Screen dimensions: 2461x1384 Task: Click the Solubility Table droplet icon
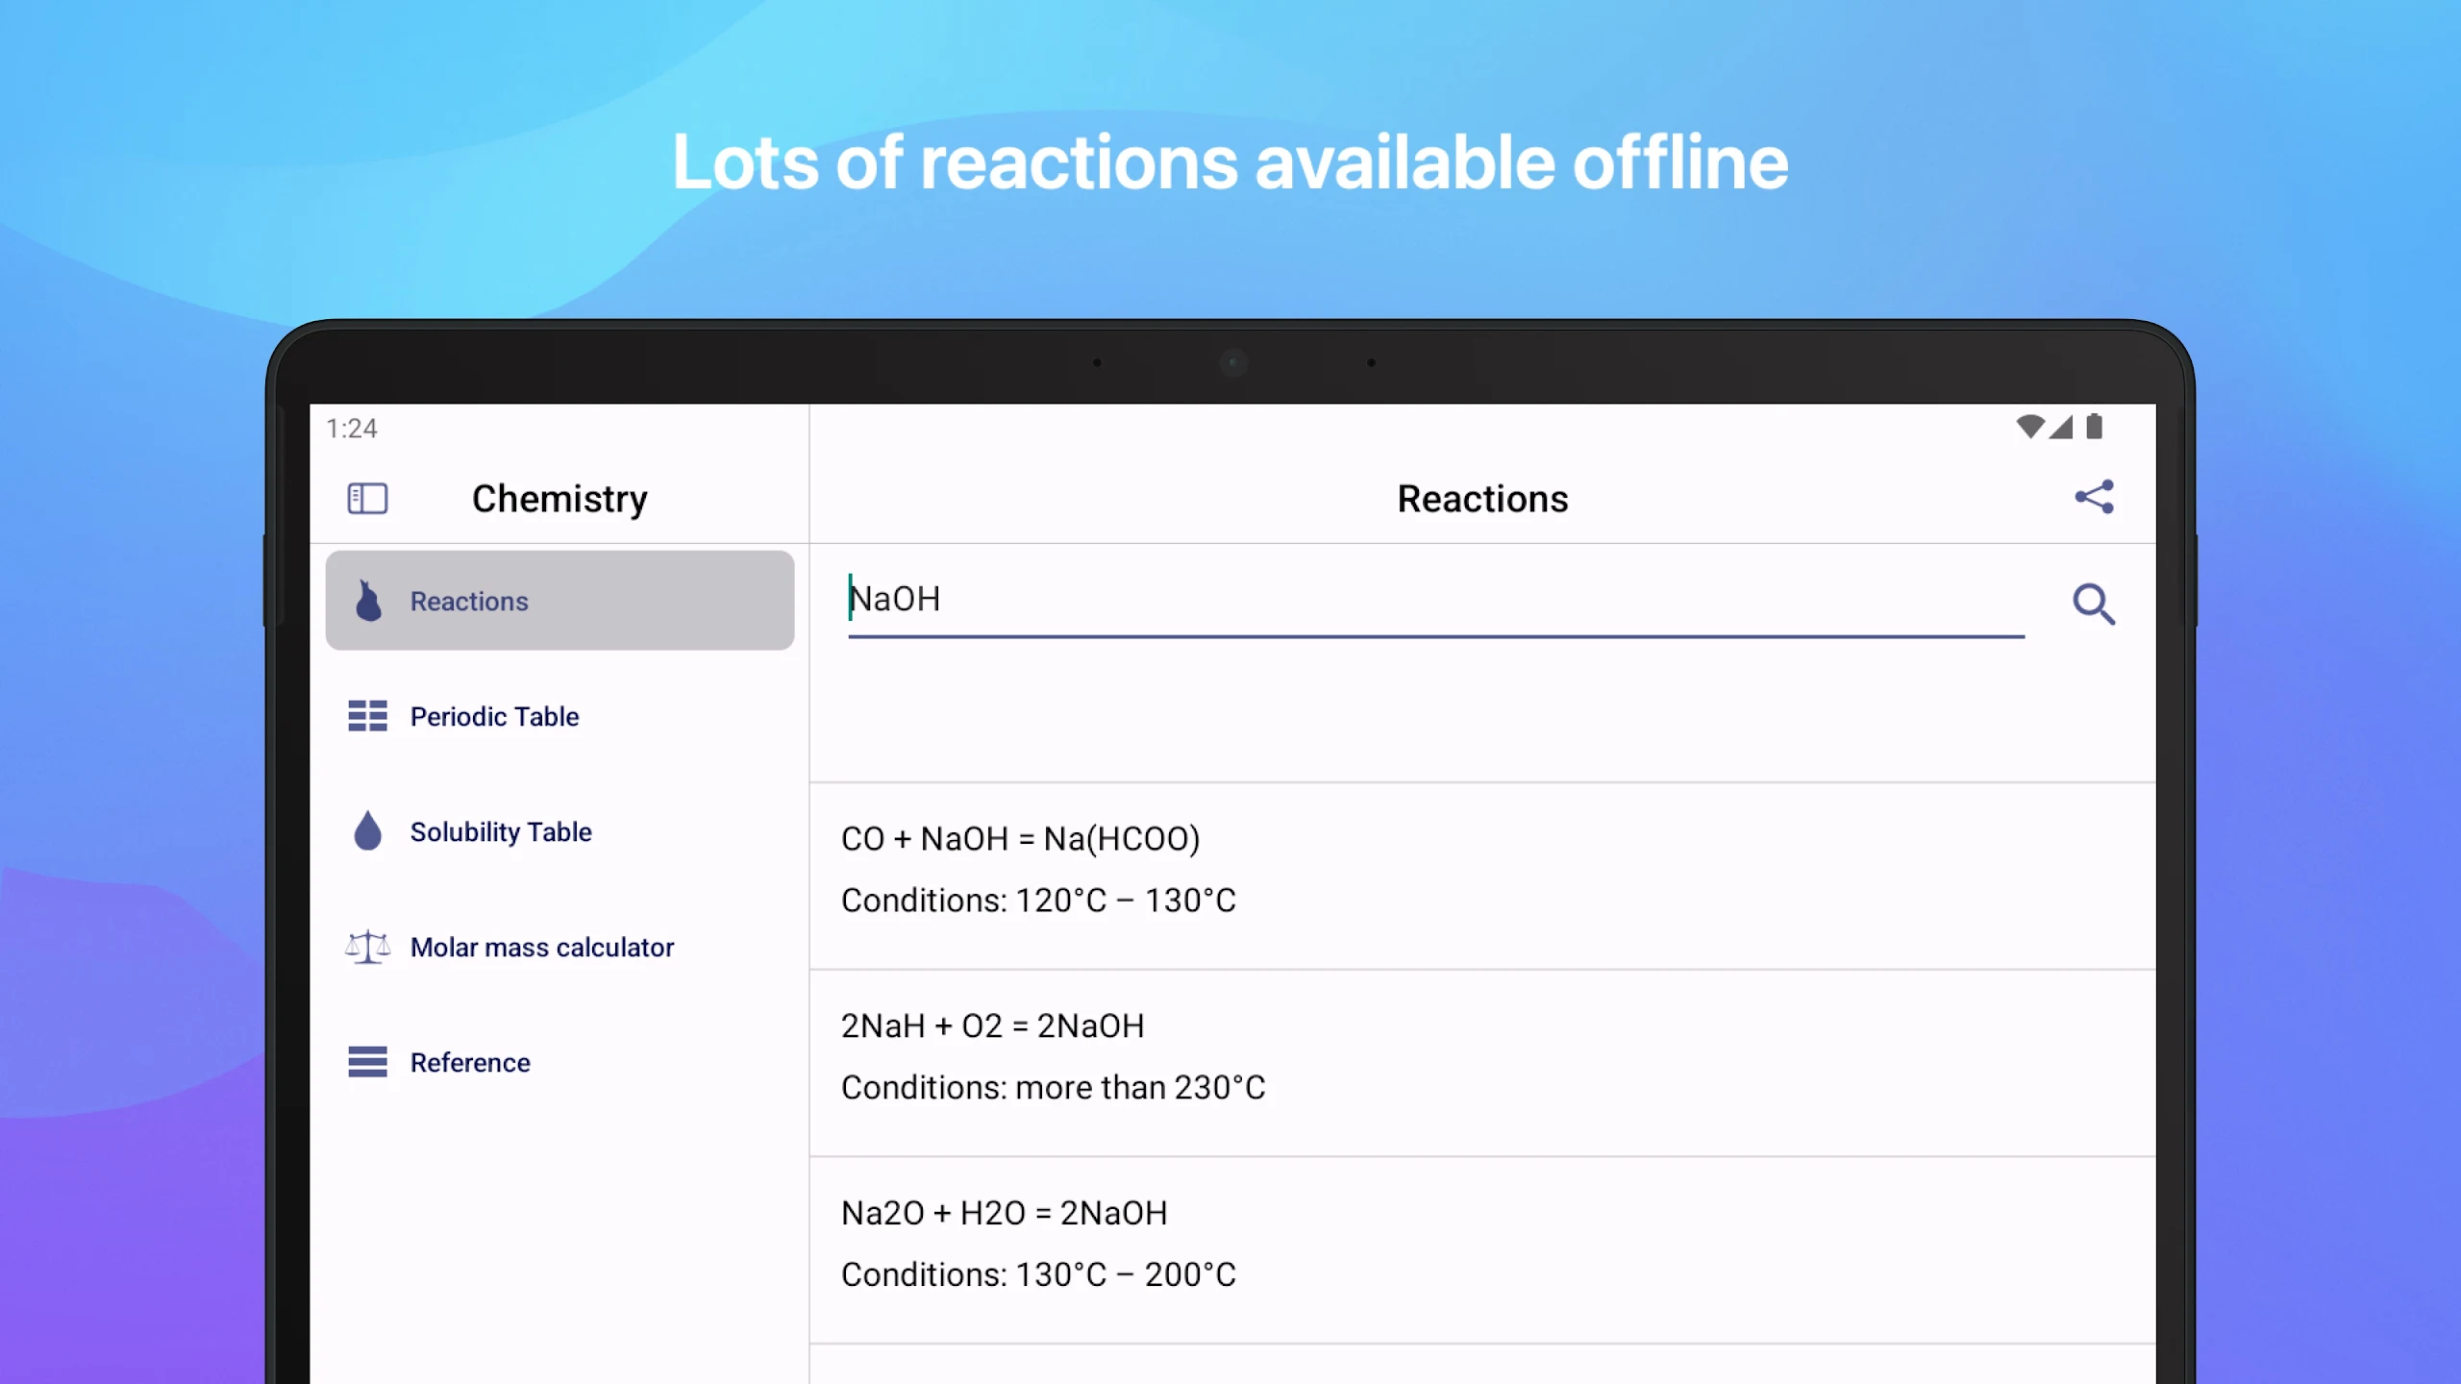(367, 831)
